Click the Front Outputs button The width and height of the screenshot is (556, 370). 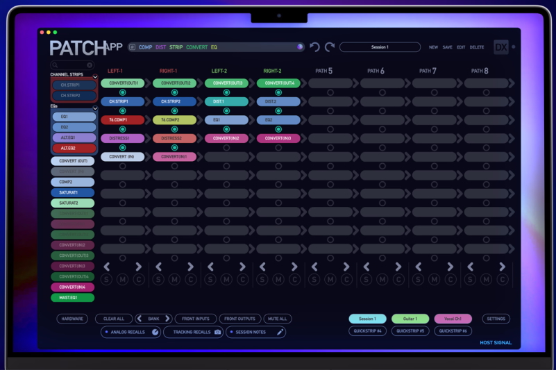(x=239, y=319)
